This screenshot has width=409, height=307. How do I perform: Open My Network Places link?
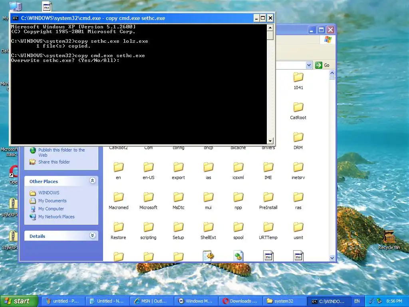coord(56,217)
